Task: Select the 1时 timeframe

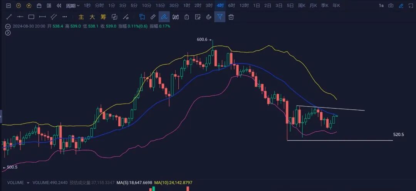Action: pos(186,5)
